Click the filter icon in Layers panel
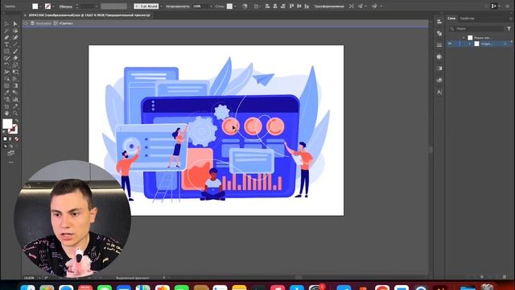Viewport: 515px width, 290px height. click(509, 29)
